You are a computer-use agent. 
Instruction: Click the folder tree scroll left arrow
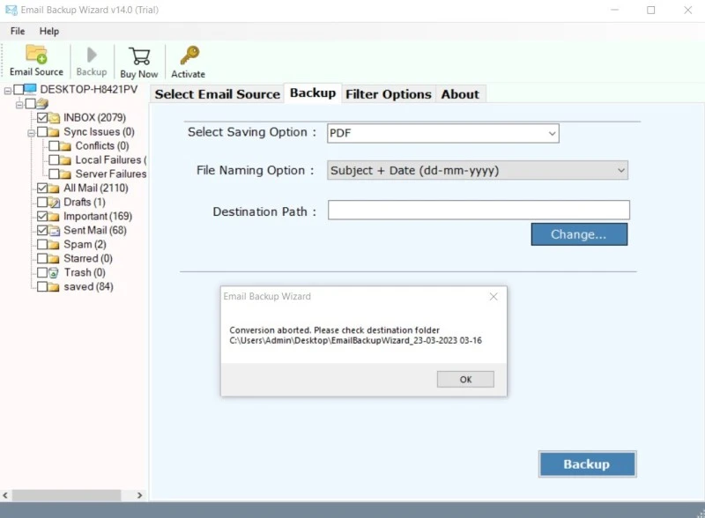(5, 495)
